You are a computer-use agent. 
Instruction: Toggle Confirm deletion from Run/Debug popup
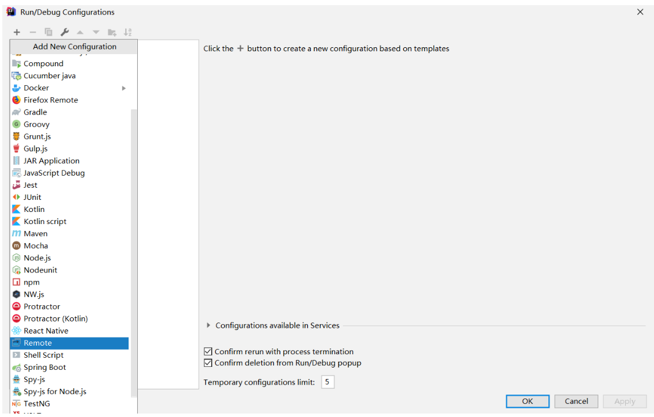[208, 363]
